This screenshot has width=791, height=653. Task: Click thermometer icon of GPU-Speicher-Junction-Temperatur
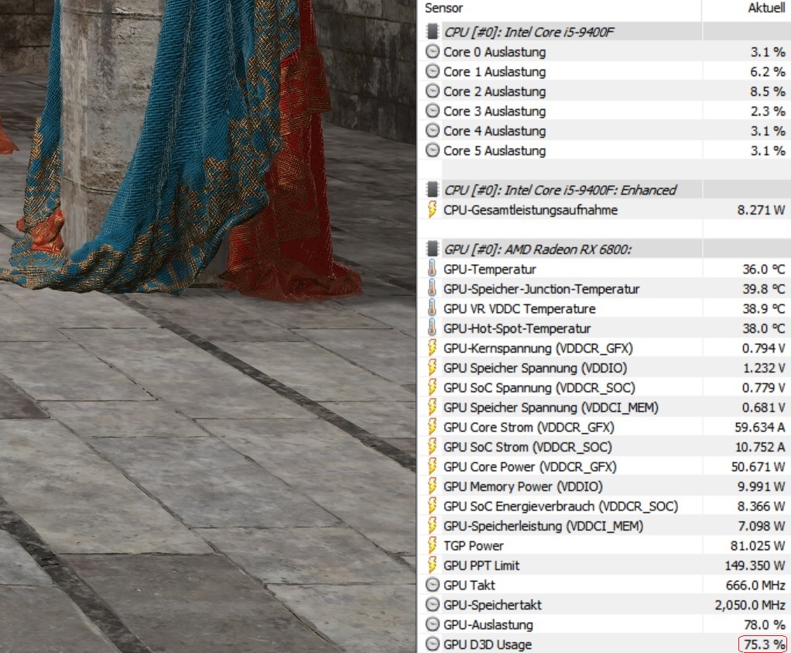pos(432,288)
